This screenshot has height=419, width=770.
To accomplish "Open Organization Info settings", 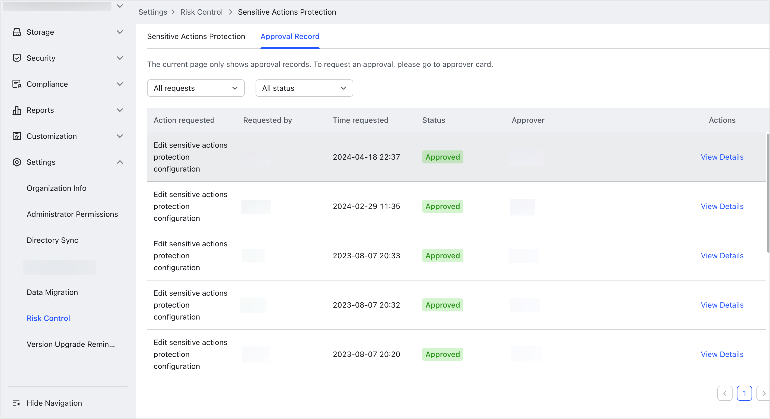I will [x=56, y=188].
